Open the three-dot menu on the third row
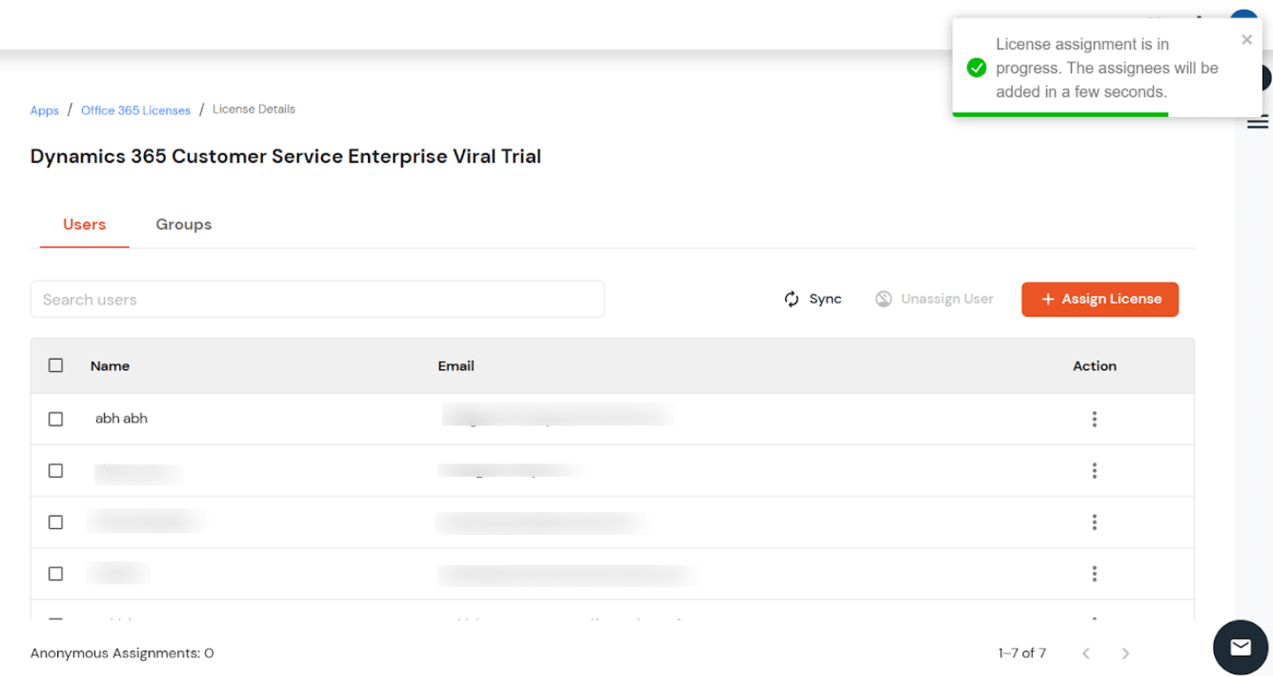This screenshot has width=1273, height=676. (1094, 522)
